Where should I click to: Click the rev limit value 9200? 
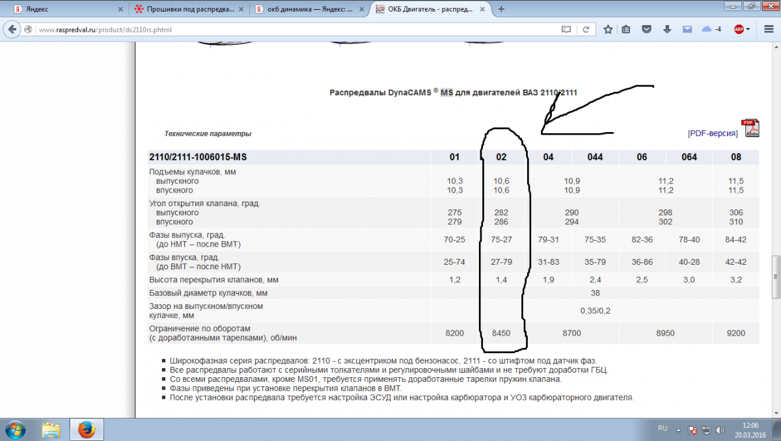point(735,333)
